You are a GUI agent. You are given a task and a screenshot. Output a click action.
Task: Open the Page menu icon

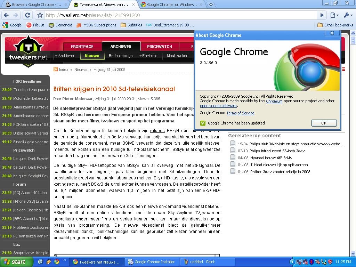[x=334, y=15]
